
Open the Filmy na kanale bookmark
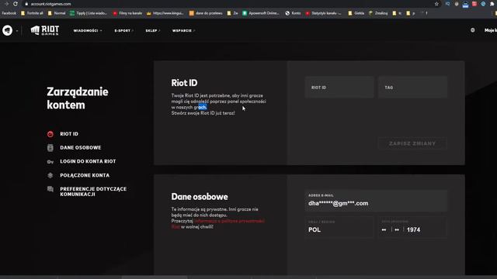pyautogui.click(x=127, y=13)
